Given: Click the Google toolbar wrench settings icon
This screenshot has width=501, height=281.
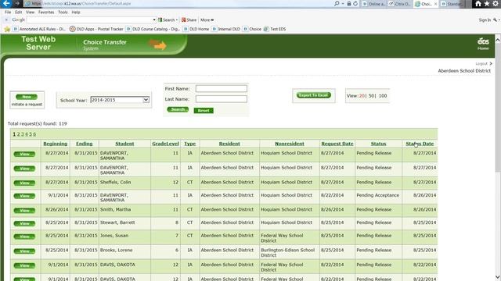Looking at the screenshot, I should (x=496, y=20).
